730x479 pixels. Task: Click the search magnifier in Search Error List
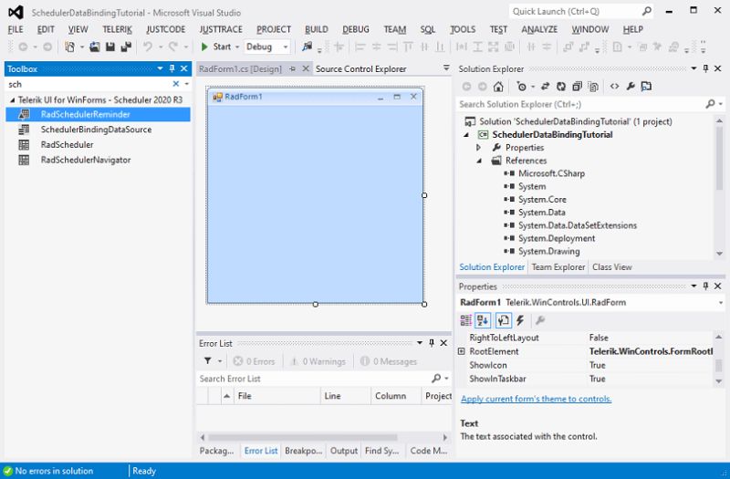pyautogui.click(x=436, y=379)
